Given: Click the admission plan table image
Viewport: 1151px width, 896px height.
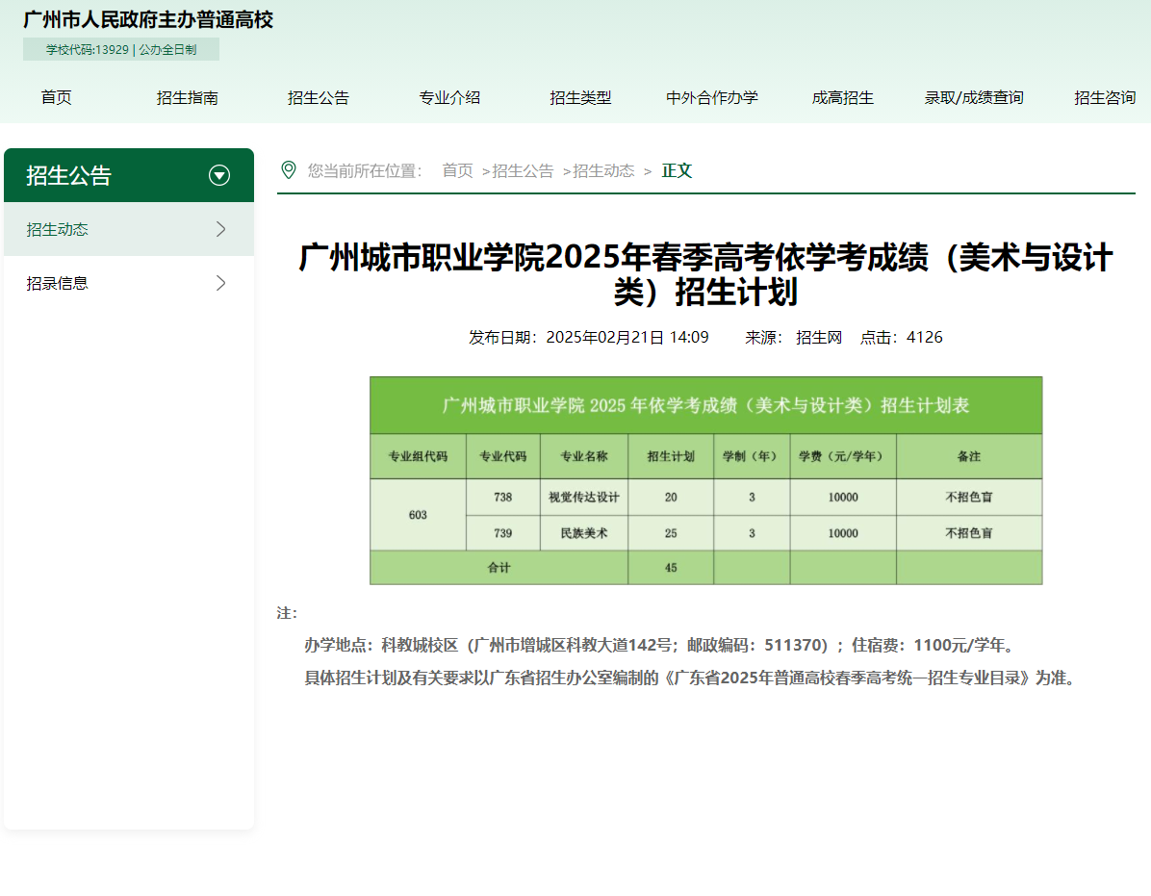Looking at the screenshot, I should pyautogui.click(x=705, y=480).
